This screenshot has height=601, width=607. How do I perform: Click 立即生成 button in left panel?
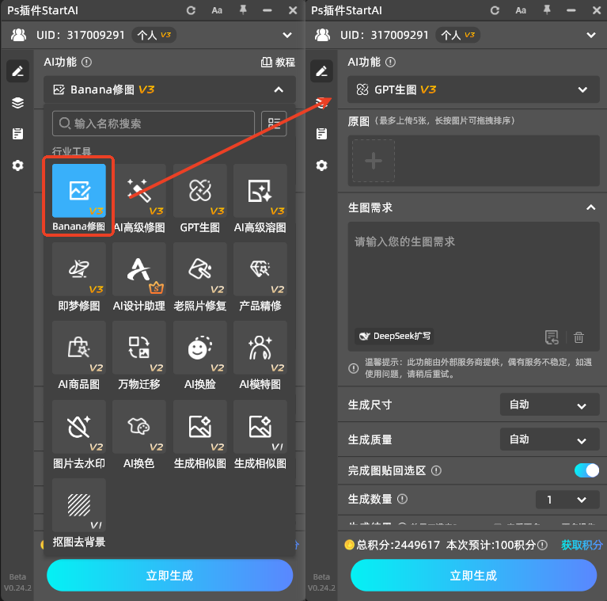click(x=169, y=576)
